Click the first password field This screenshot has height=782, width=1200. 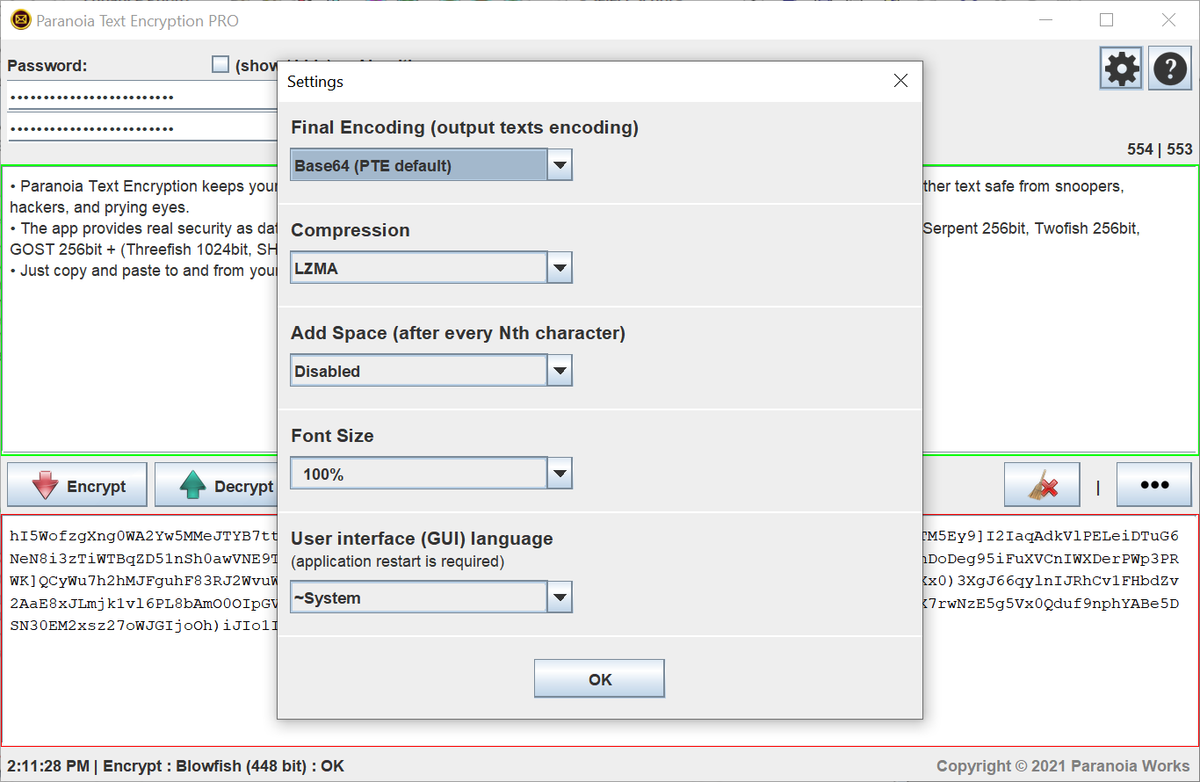[x=142, y=96]
